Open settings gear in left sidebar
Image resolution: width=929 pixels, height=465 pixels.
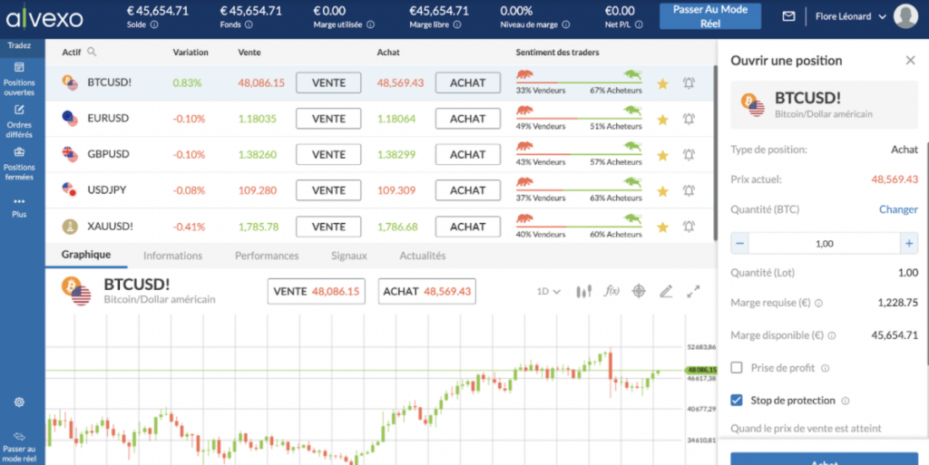click(19, 402)
